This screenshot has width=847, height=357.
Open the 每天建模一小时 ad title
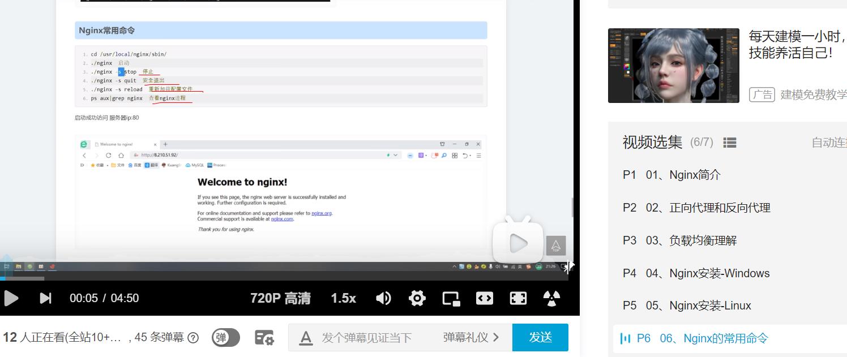coord(798,45)
